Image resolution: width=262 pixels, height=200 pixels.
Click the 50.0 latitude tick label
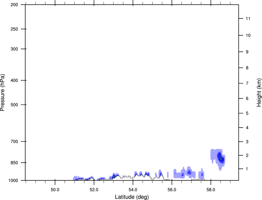[x=55, y=190]
